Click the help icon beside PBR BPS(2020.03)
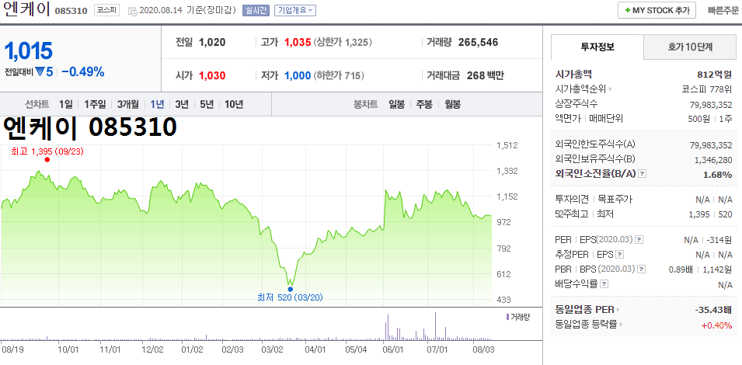The width and height of the screenshot is (742, 365). 641,269
